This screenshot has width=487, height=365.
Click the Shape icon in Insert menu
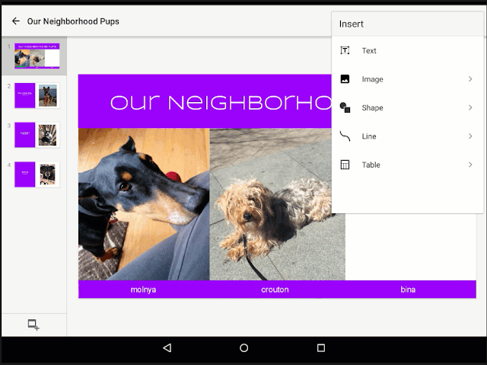point(345,107)
